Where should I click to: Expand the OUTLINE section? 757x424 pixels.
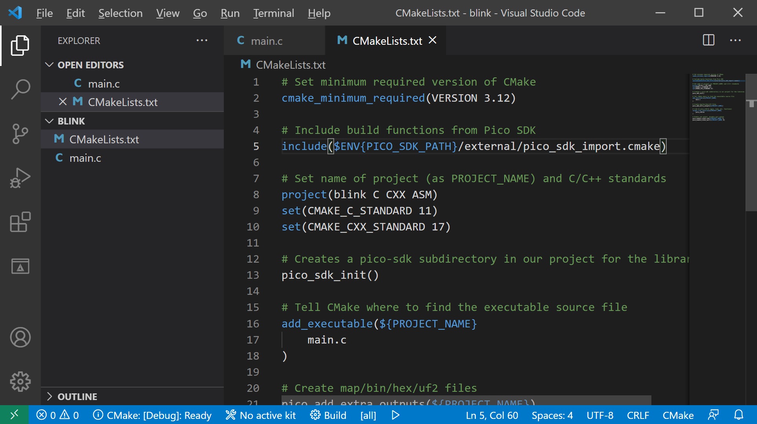pyautogui.click(x=50, y=397)
